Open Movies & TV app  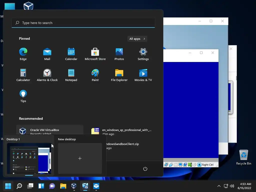[143, 75]
